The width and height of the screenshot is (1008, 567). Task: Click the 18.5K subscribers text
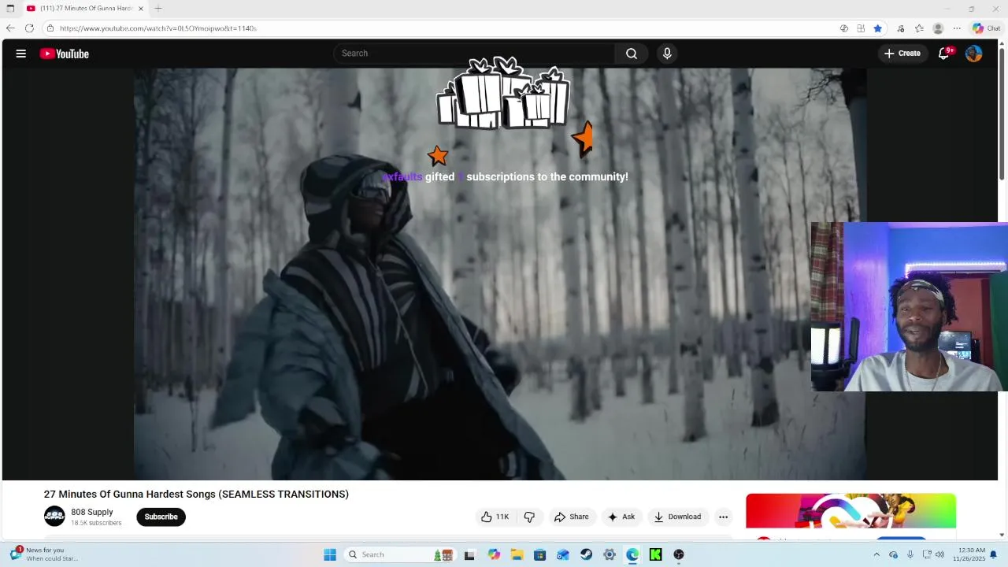tap(96, 523)
